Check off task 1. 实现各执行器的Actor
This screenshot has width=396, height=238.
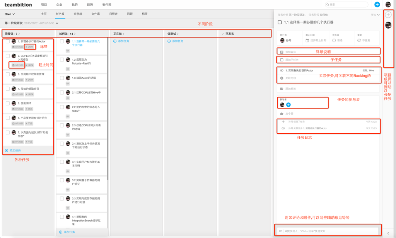click(8, 41)
